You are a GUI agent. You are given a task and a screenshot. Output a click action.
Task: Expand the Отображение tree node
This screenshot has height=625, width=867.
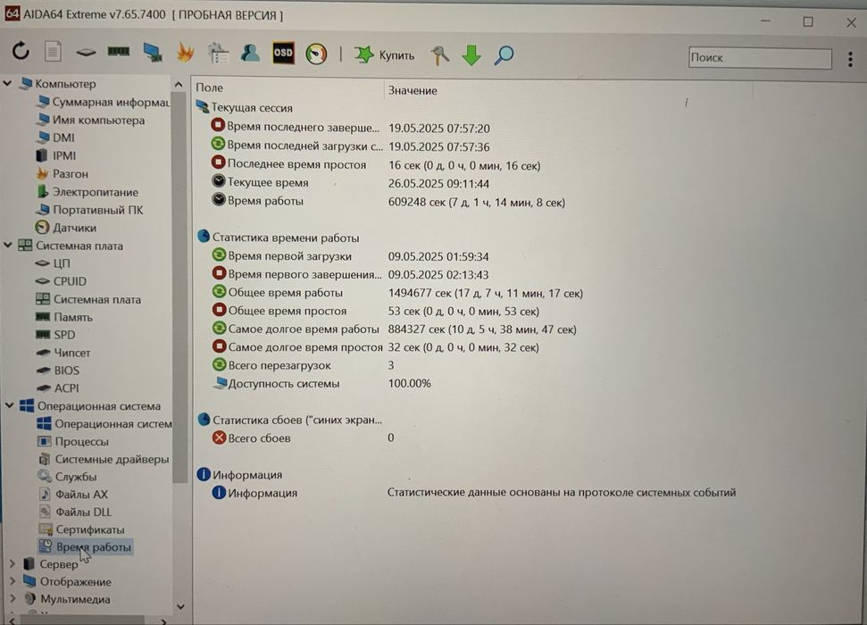click(13, 581)
